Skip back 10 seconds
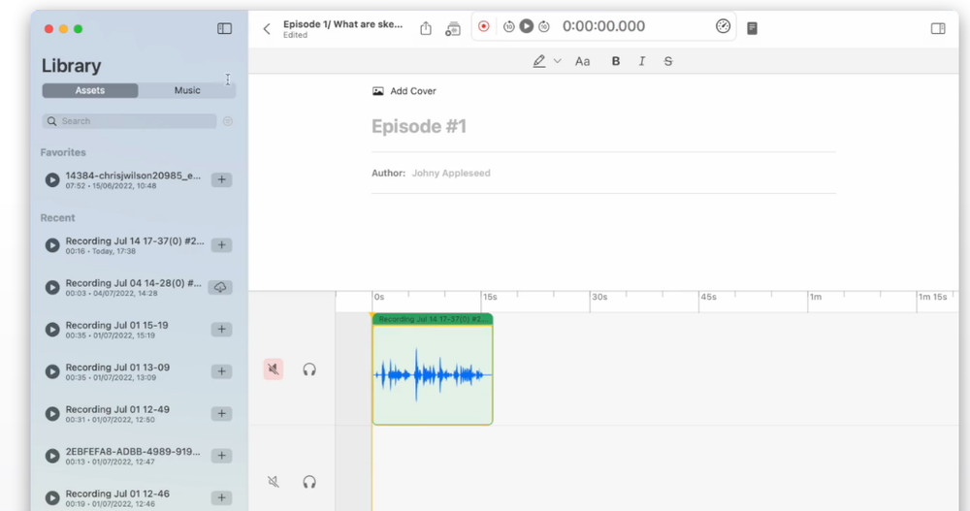970x511 pixels. (x=508, y=26)
